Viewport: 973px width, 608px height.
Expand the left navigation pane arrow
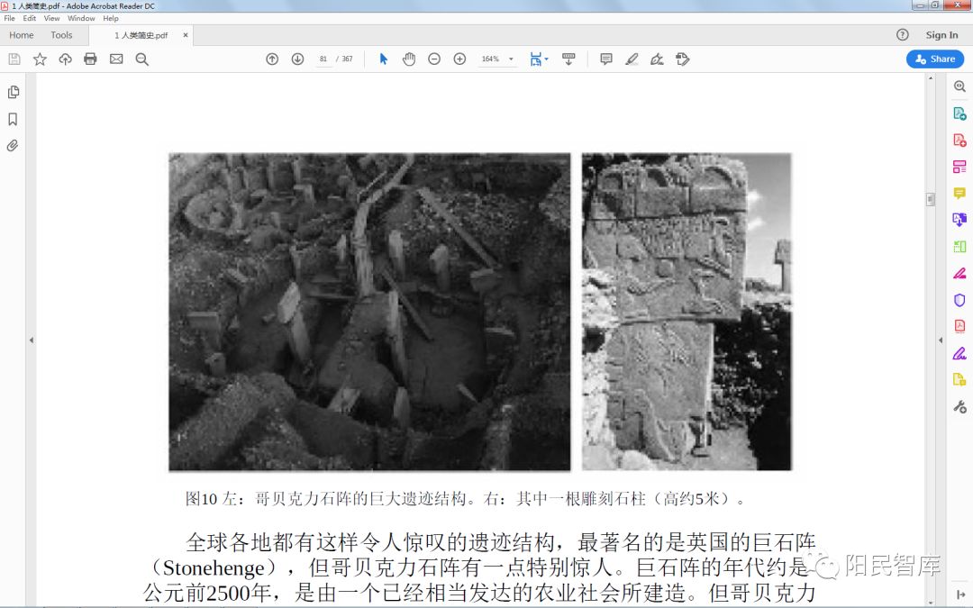[32, 340]
